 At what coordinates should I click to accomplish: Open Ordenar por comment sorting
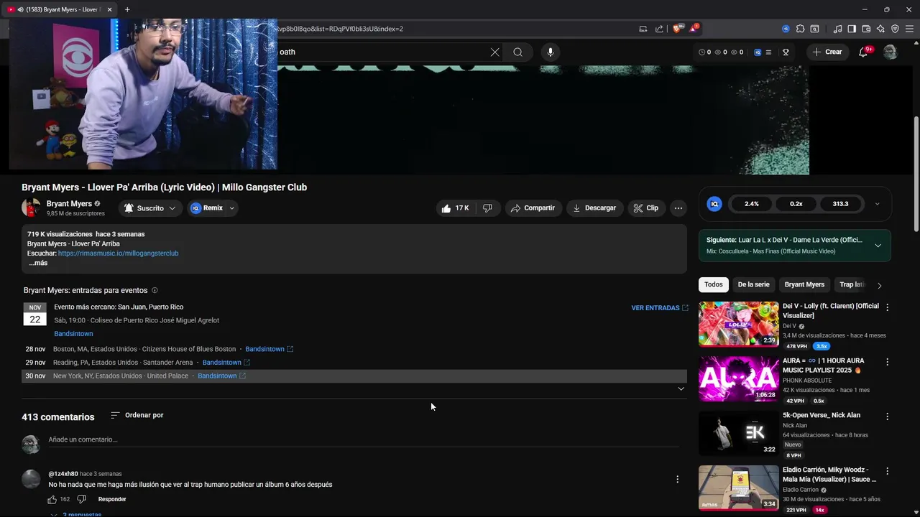pos(137,415)
